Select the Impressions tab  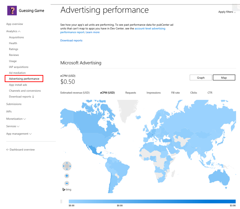pos(154,93)
